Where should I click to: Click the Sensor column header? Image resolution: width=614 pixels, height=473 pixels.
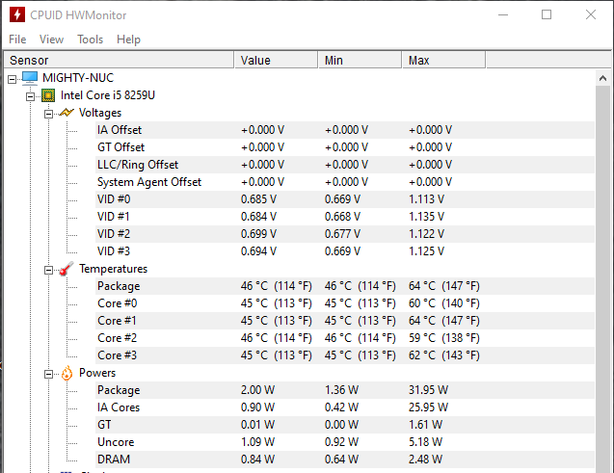119,61
